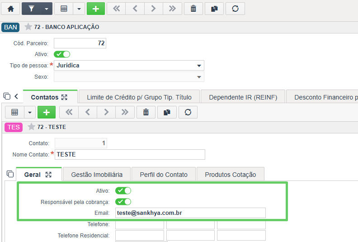Toggle Responsável pela cobrança switch
Image resolution: width=358 pixels, height=242 pixels.
tap(123, 202)
